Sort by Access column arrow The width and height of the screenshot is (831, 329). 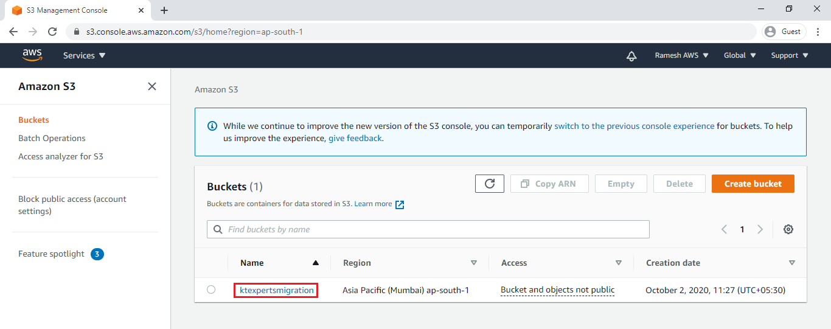(619, 263)
